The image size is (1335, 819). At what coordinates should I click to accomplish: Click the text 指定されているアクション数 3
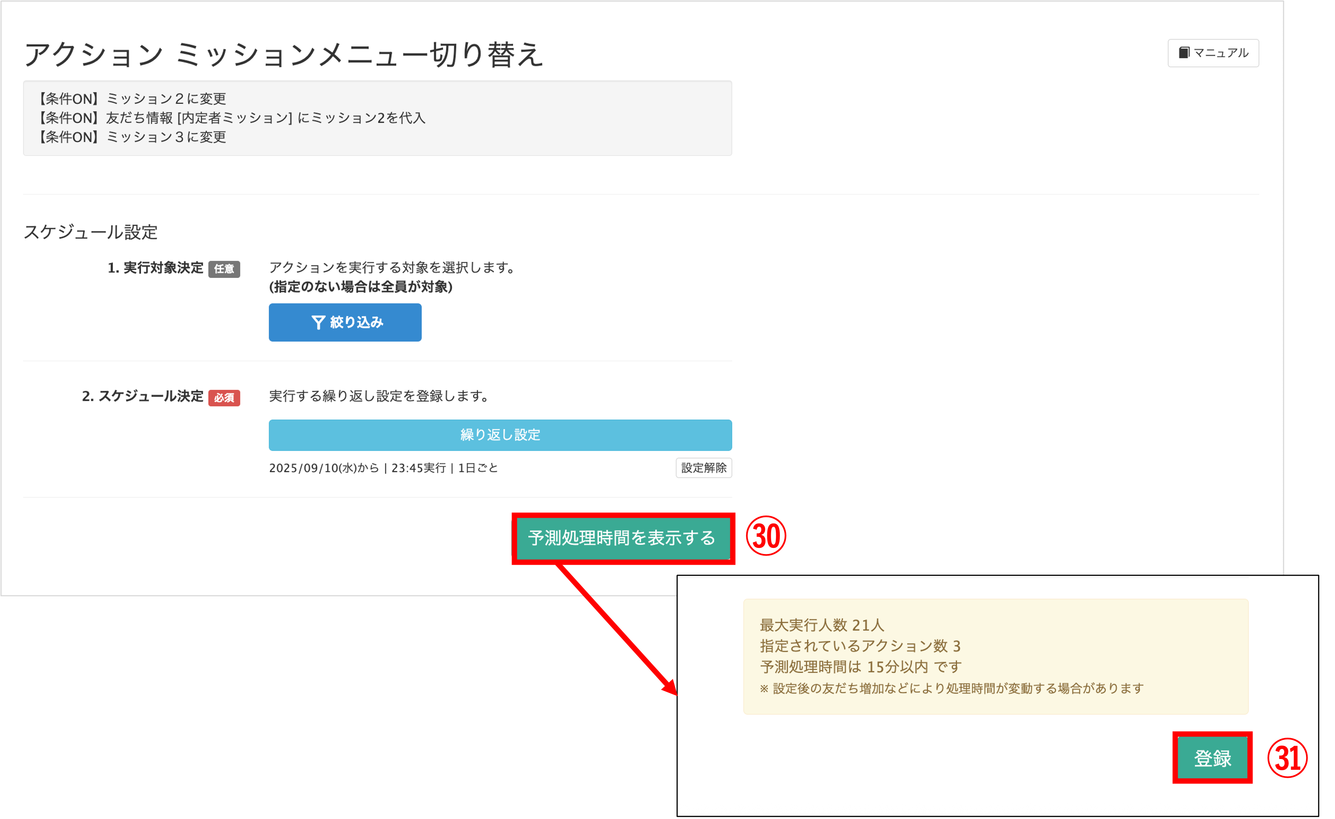pyautogui.click(x=860, y=646)
